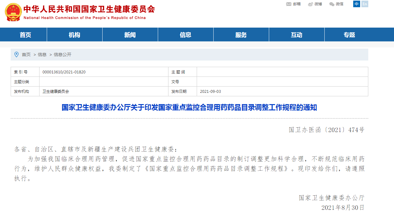
Task: Click the 主题分类 table label
Action: point(21,82)
